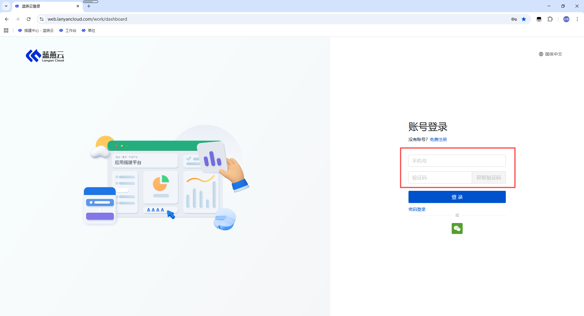Open the 搭建中心 - 蓝燕云 bookmark

tap(36, 30)
